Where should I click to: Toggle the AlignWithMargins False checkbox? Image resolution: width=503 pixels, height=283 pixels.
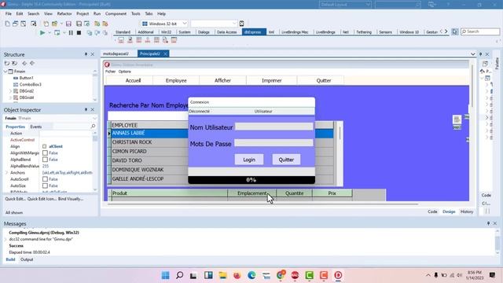[x=45, y=153]
